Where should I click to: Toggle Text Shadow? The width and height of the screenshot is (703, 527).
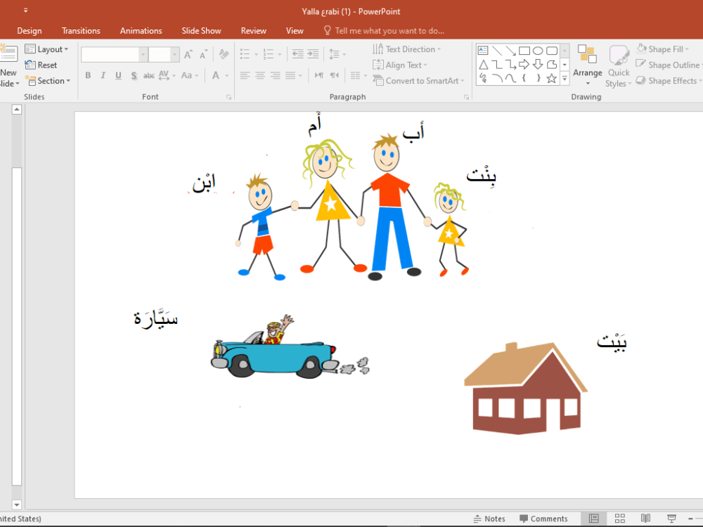click(x=134, y=75)
